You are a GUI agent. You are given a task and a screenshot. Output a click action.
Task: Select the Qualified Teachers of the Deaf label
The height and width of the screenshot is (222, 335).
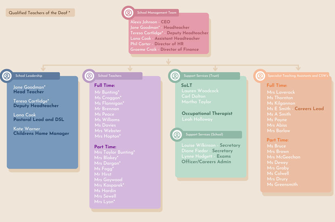(x=40, y=13)
